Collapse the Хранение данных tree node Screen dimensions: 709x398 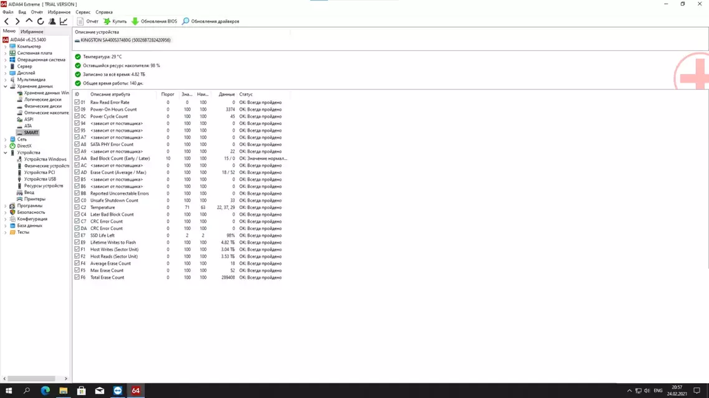tap(6, 86)
